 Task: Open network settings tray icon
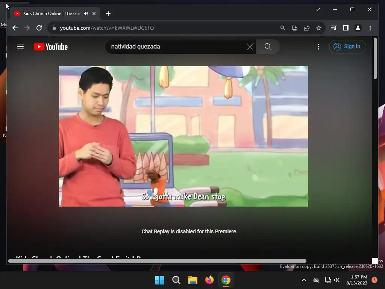pyautogui.click(x=328, y=280)
